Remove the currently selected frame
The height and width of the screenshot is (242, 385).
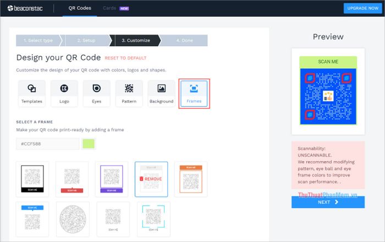[x=151, y=179]
